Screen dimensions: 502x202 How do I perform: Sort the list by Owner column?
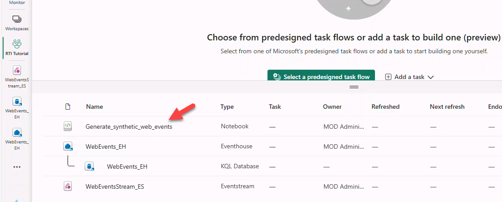click(x=332, y=107)
